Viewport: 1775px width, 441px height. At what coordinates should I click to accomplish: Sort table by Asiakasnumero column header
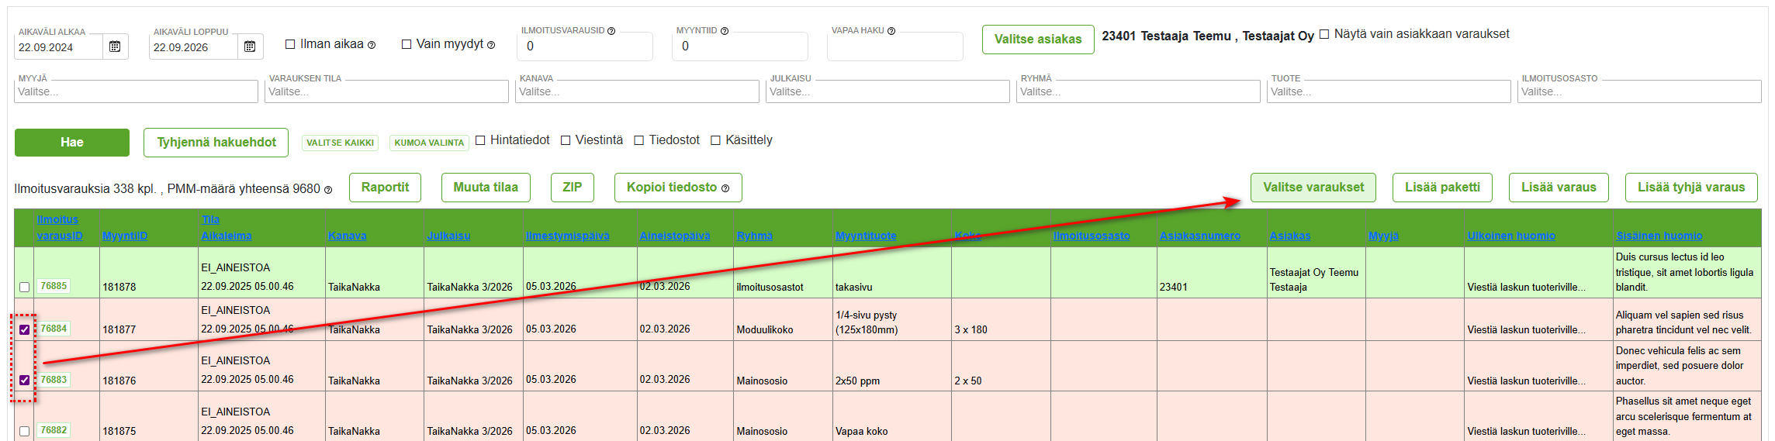coord(1199,236)
